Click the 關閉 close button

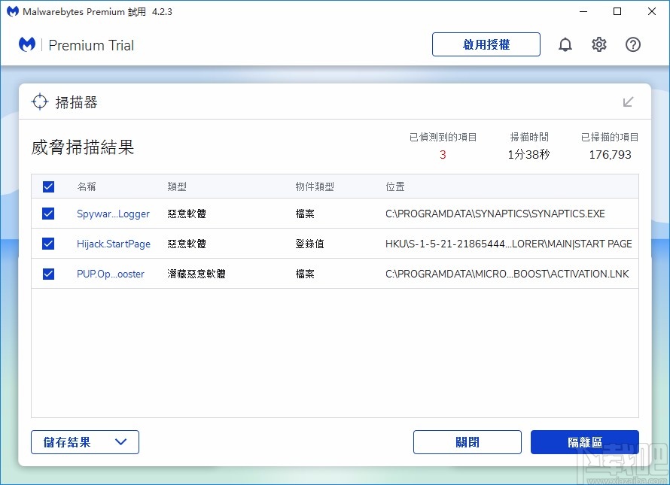click(467, 442)
